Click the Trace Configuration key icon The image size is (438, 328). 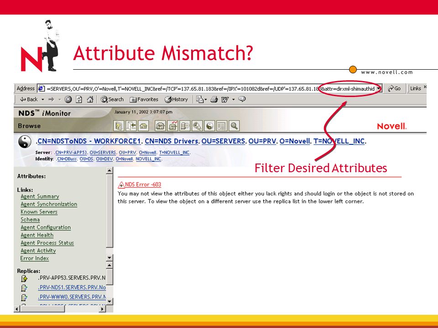(x=197, y=126)
